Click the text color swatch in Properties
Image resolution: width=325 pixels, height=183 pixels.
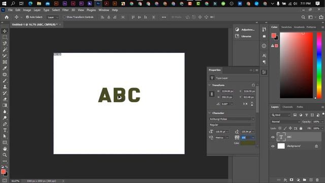coord(248,143)
